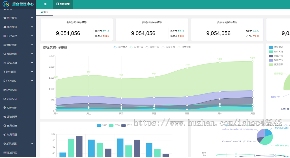Click the 周五 x-axis label
This screenshot has height=158, width=290.
coord(187,114)
